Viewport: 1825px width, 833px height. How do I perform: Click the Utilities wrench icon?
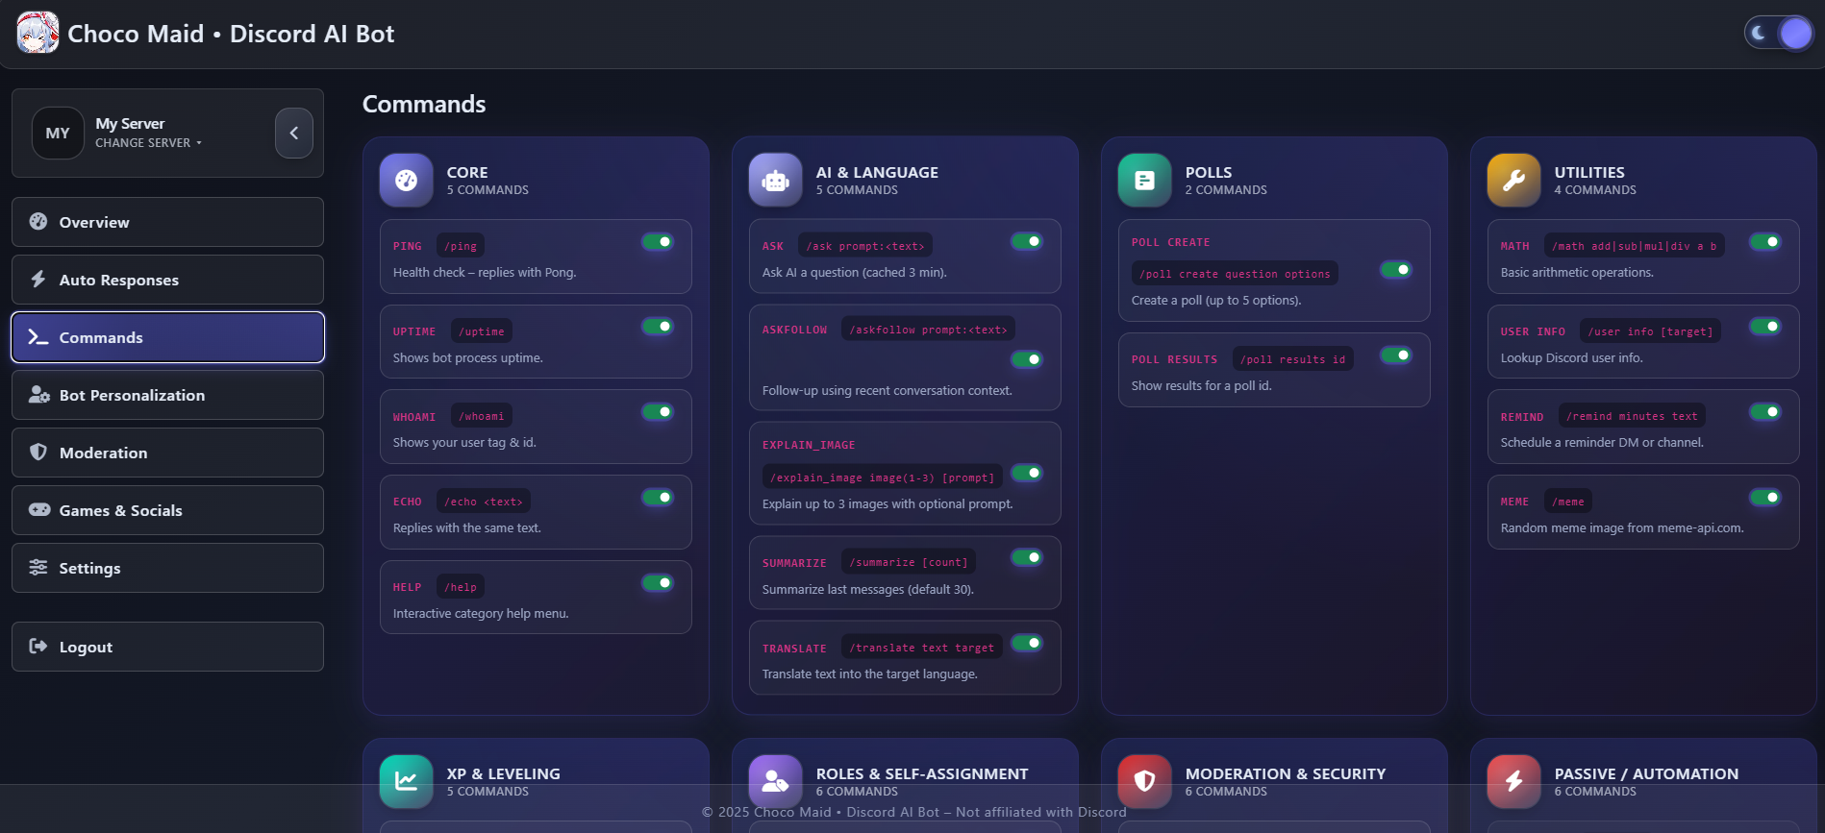point(1514,180)
